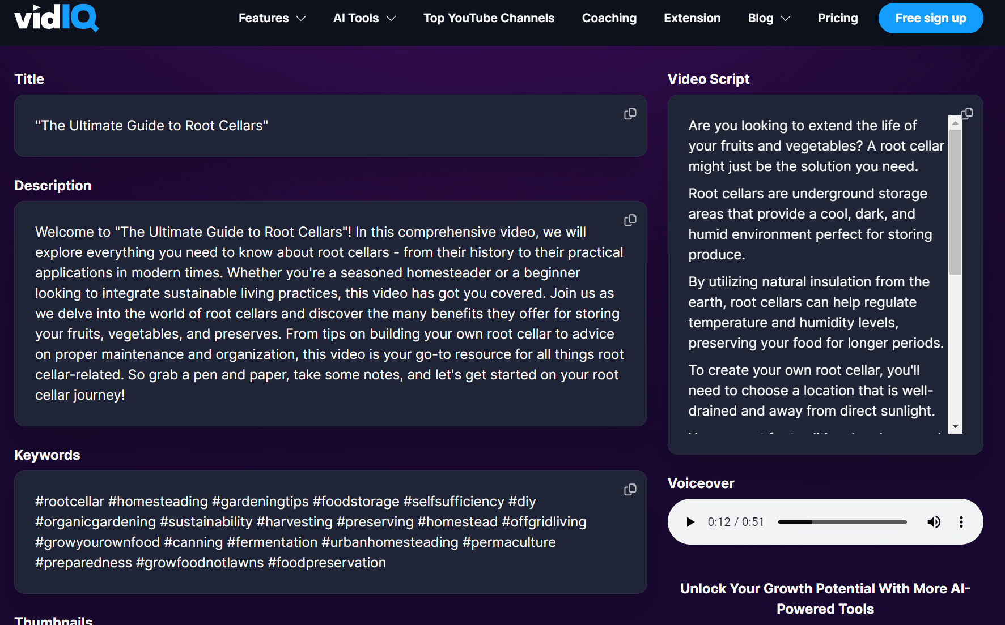Expand the AI Tools menu
This screenshot has height=625, width=1005.
(364, 18)
